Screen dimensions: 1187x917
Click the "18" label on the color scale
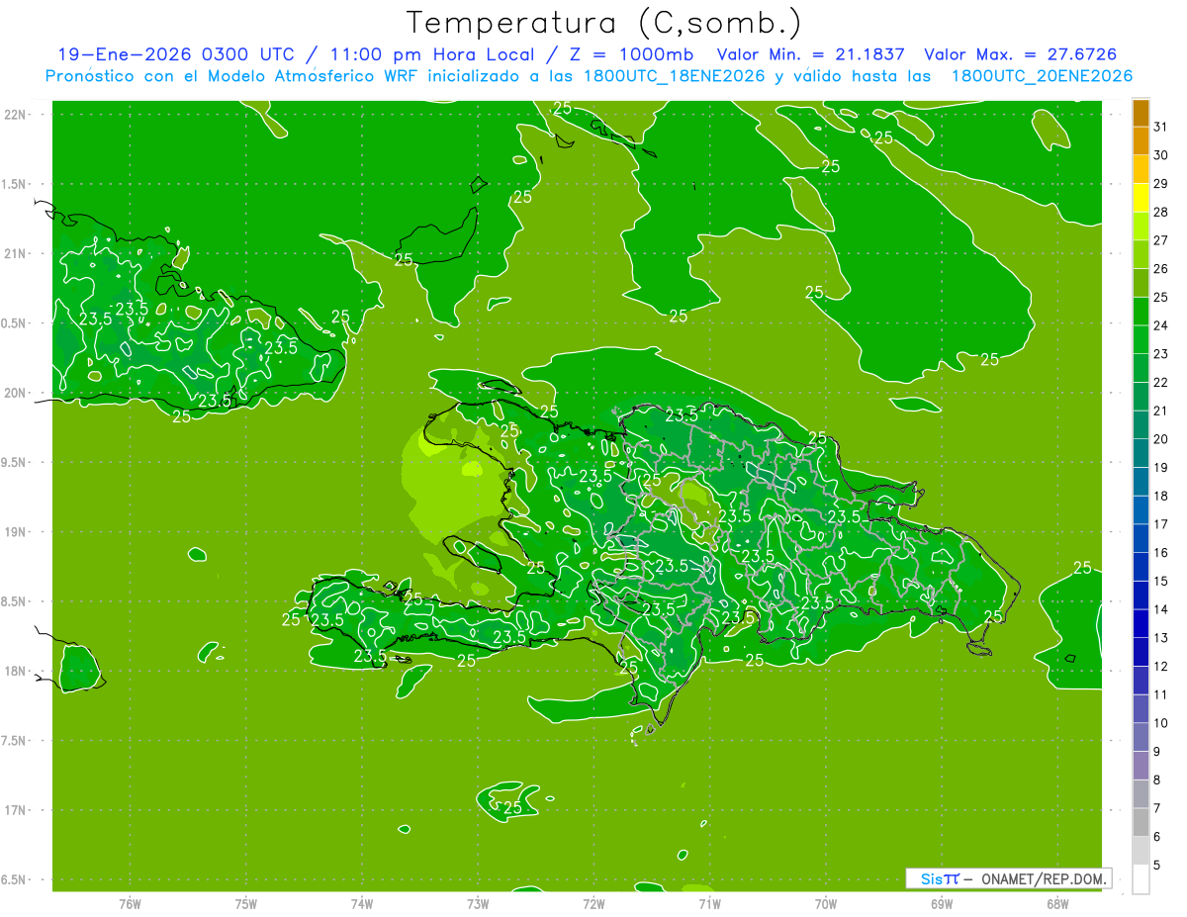pos(1161,496)
